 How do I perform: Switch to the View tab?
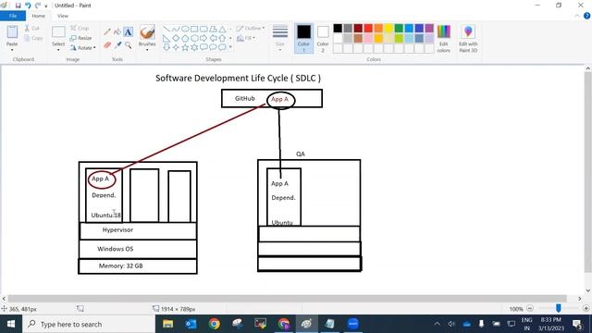click(63, 16)
